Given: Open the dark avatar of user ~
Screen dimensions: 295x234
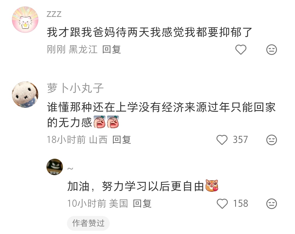Looking at the screenshot, I should [x=55, y=167].
